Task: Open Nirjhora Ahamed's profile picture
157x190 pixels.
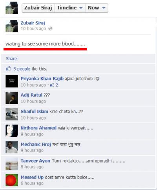Action: point(12,130)
